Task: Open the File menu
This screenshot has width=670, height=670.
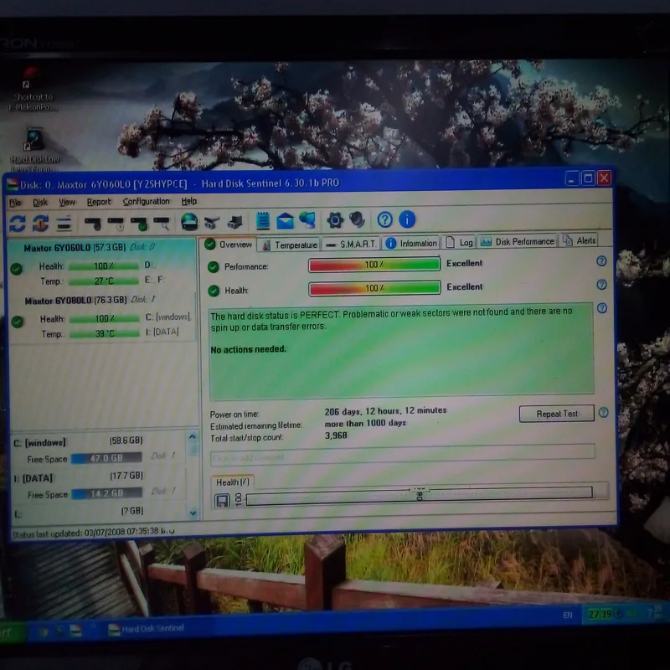Action: [x=15, y=203]
